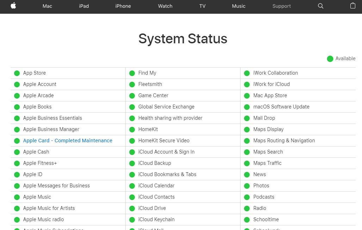Click green status dot beside Podcasts
This screenshot has height=230, width=362.
pos(247,197)
